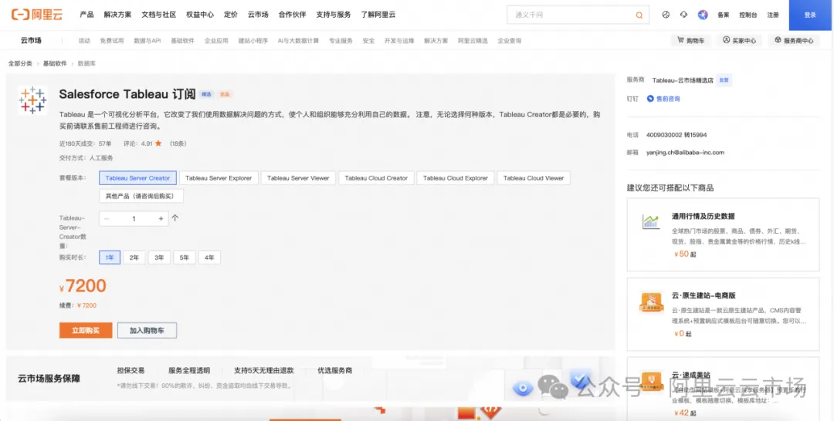
Task: Select 其他产品（请咨询后购买）option
Action: (x=141, y=196)
